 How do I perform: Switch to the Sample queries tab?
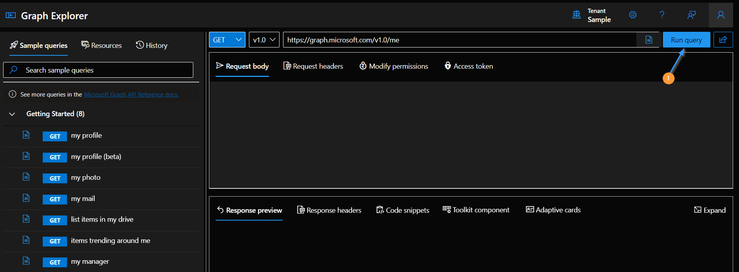[39, 46]
